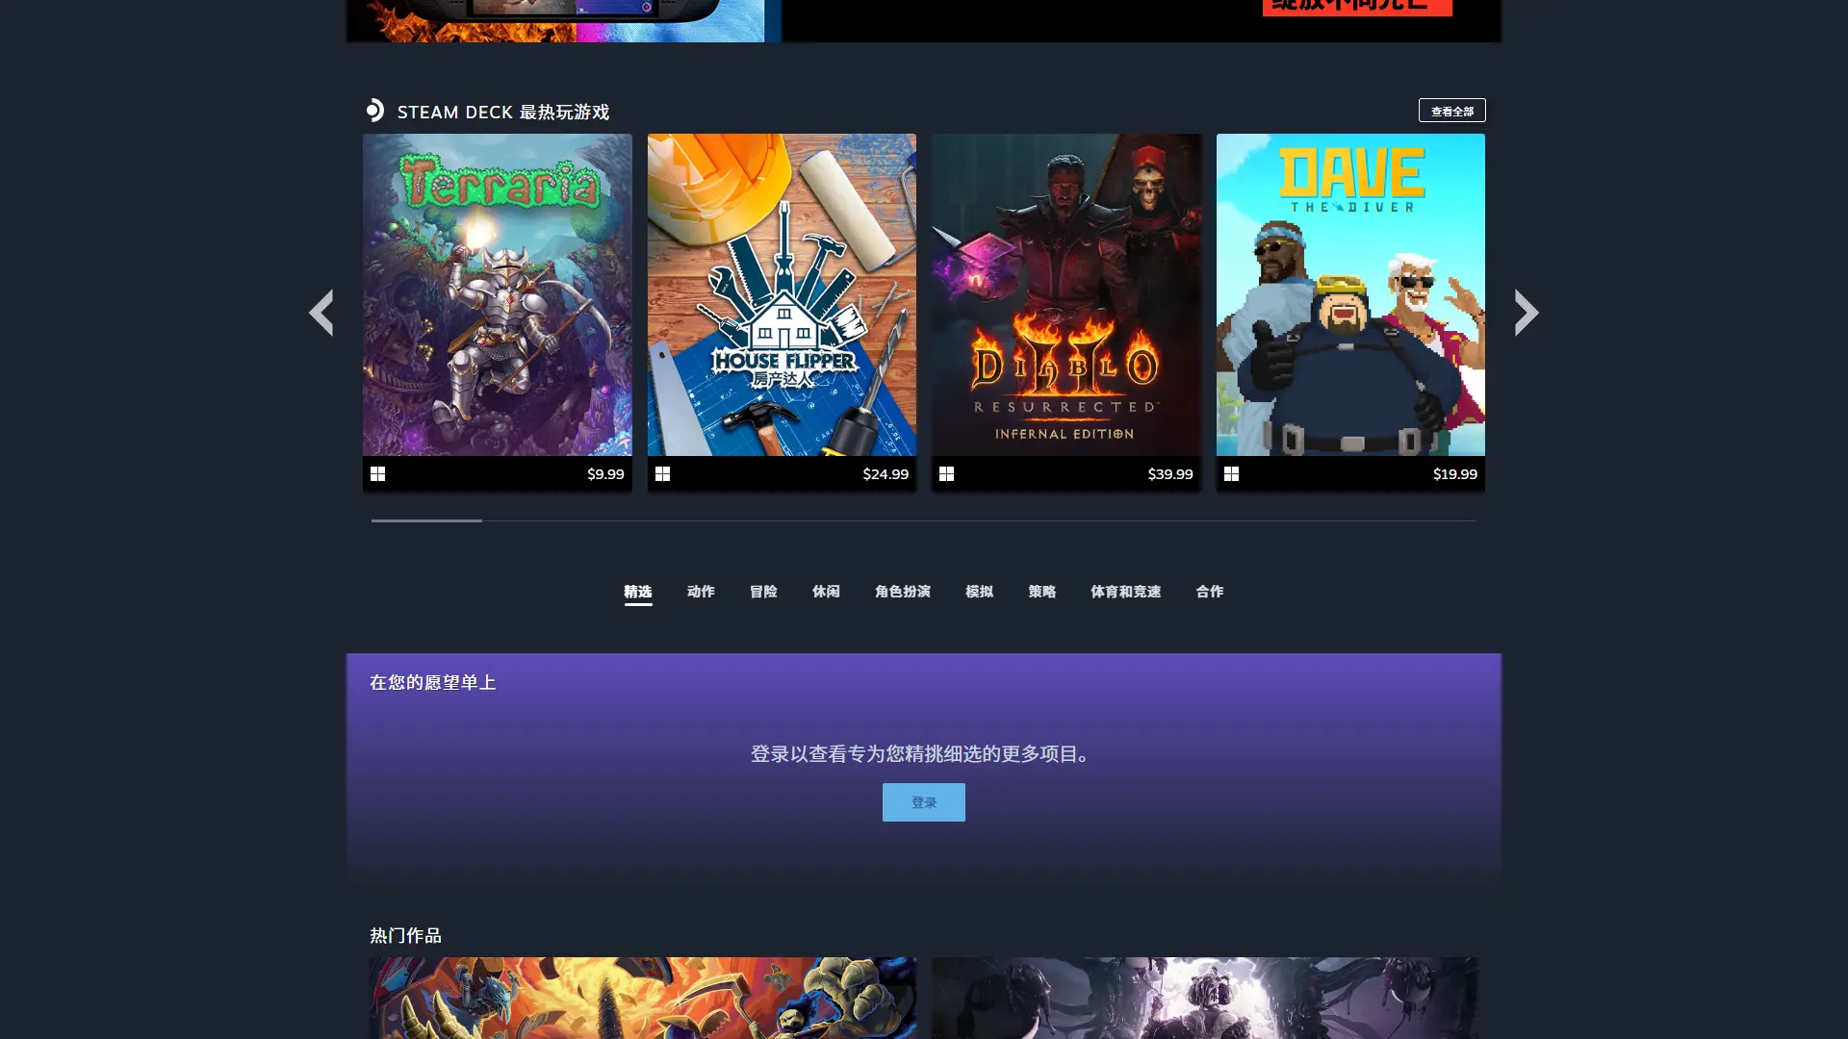Select the 体育和竞速 tab
The height and width of the screenshot is (1039, 1848).
(x=1125, y=592)
